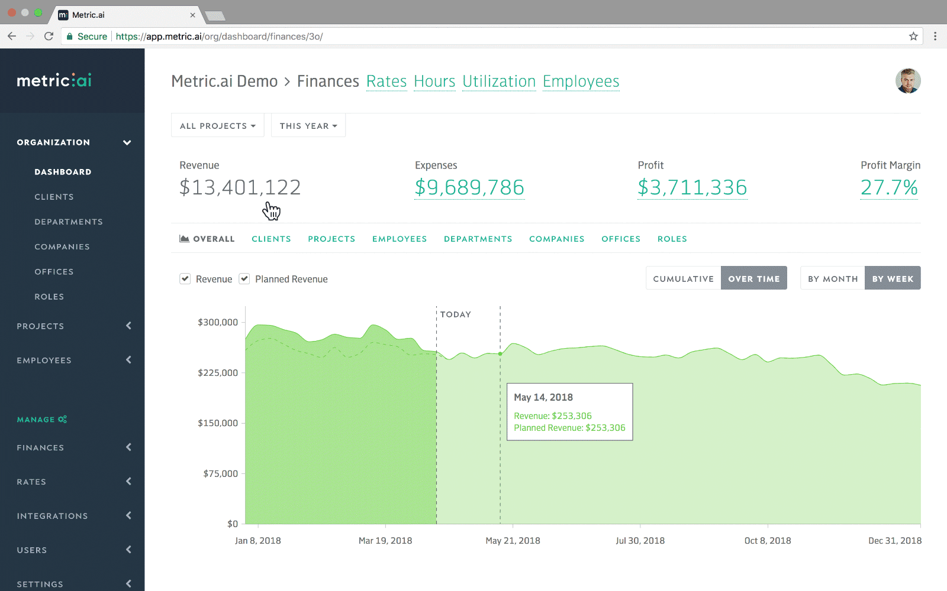
Task: Click the Secure lock icon
Action: click(x=69, y=36)
